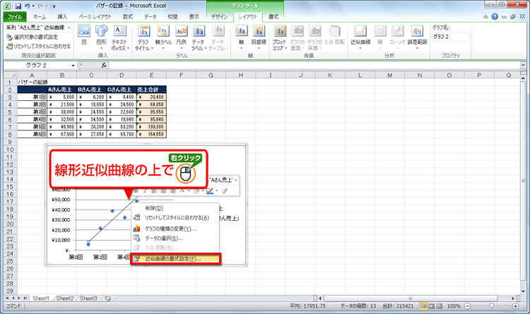Click the 100% zoom level
Image resolution: width=530 pixels, height=314 pixels.
(454, 306)
